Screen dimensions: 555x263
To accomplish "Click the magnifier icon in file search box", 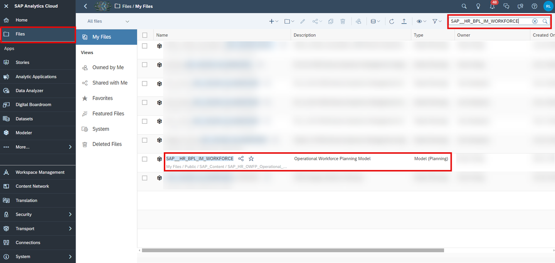I will tap(545, 21).
